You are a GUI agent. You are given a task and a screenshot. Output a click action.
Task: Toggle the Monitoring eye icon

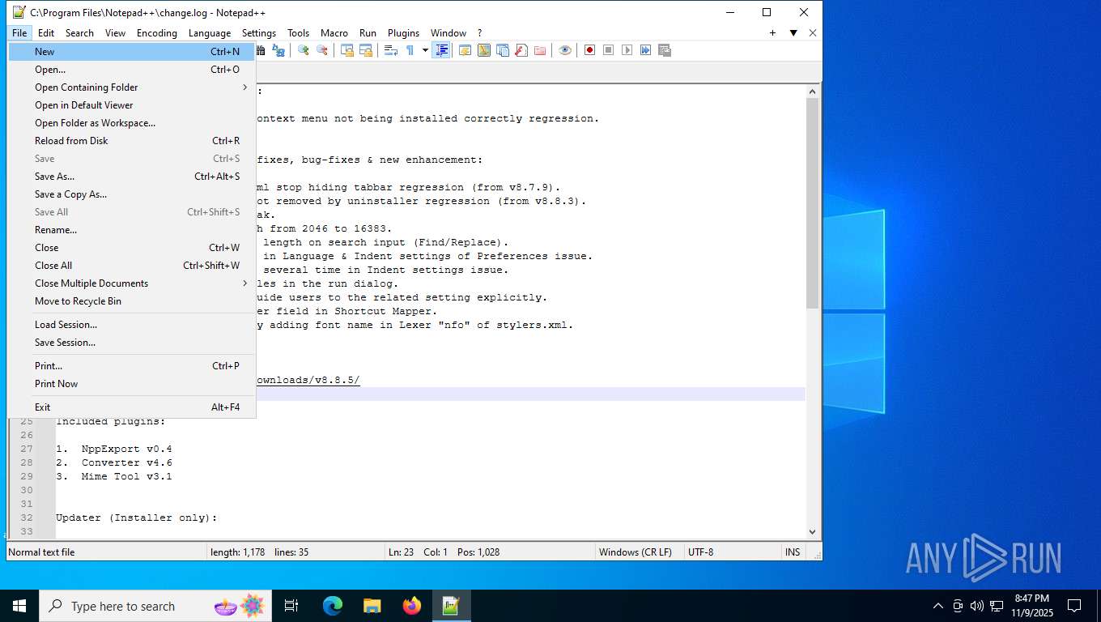coord(565,50)
